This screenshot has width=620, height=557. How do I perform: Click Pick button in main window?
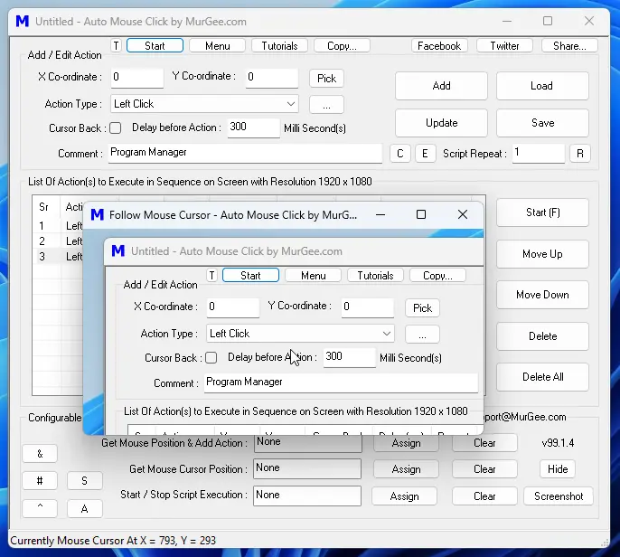[x=326, y=79]
